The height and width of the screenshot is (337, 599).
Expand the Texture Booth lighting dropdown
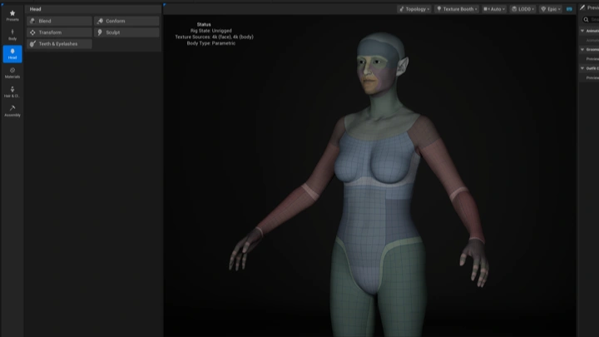456,8
